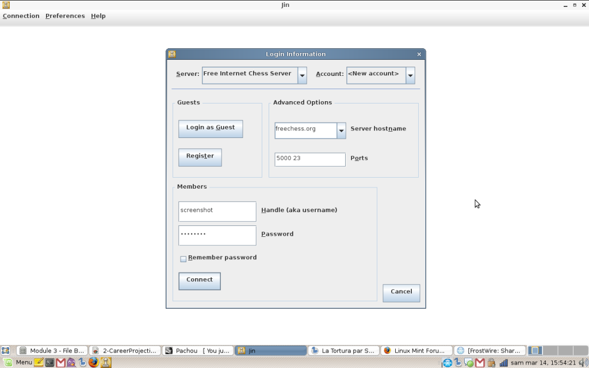Open the Linux Mint menu logo
The image size is (589, 368).
point(7,363)
